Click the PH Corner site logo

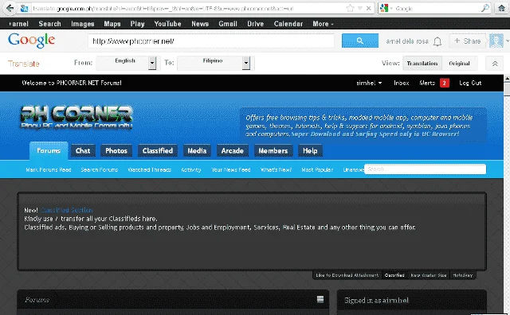76,117
